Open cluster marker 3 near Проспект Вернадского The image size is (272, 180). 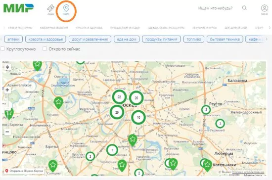click(90, 156)
